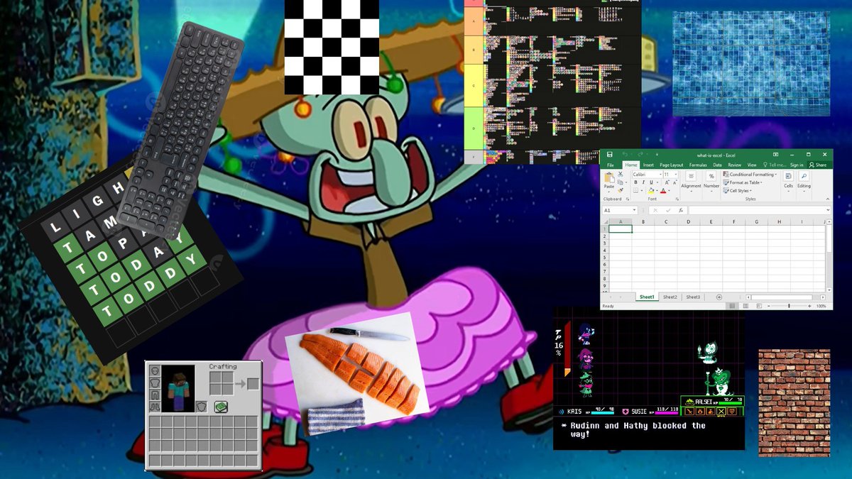Image resolution: width=852 pixels, height=479 pixels.
Task: Click the helmet armor slot in Minecraft inventory
Action: [x=155, y=370]
